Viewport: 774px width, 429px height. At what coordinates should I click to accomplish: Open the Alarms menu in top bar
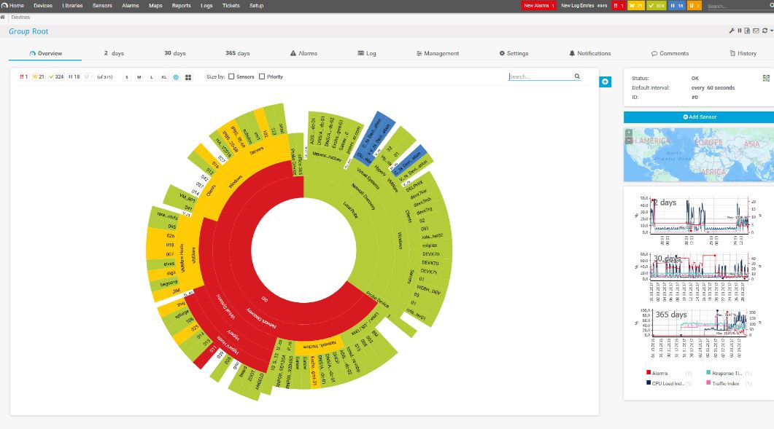click(x=131, y=5)
